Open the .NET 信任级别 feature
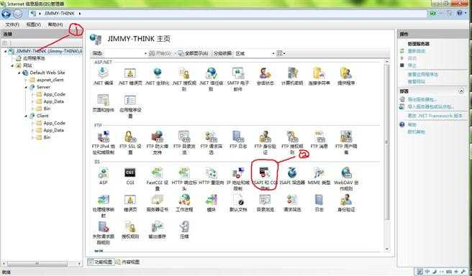This screenshot has width=472, height=276. (x=211, y=79)
